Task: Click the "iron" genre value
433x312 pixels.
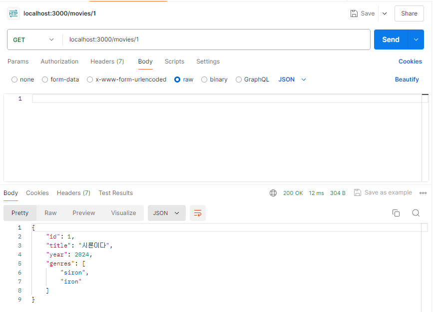Action: tap(71, 281)
